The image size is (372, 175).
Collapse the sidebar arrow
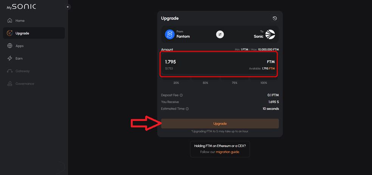point(68,7)
